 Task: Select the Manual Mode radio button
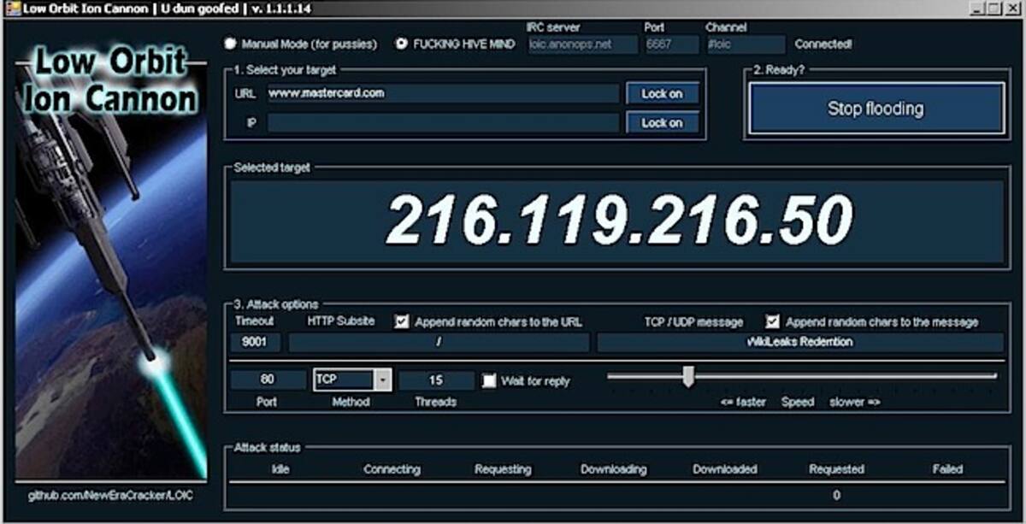point(230,44)
